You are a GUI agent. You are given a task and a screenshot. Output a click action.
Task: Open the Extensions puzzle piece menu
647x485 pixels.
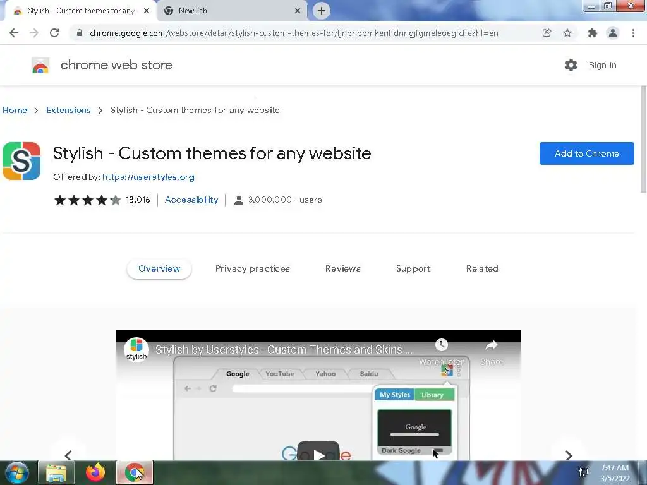(593, 33)
